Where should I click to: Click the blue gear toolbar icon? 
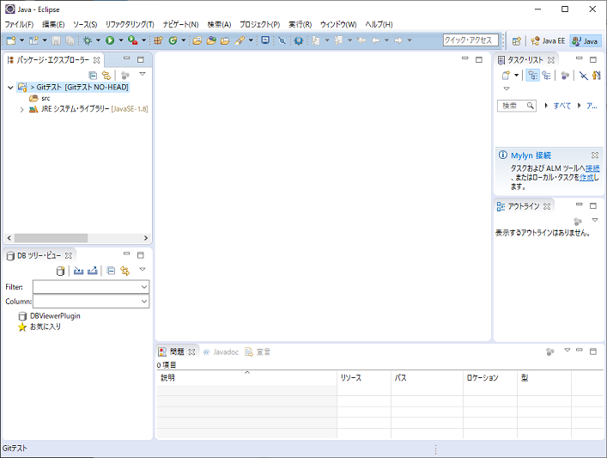click(x=299, y=40)
